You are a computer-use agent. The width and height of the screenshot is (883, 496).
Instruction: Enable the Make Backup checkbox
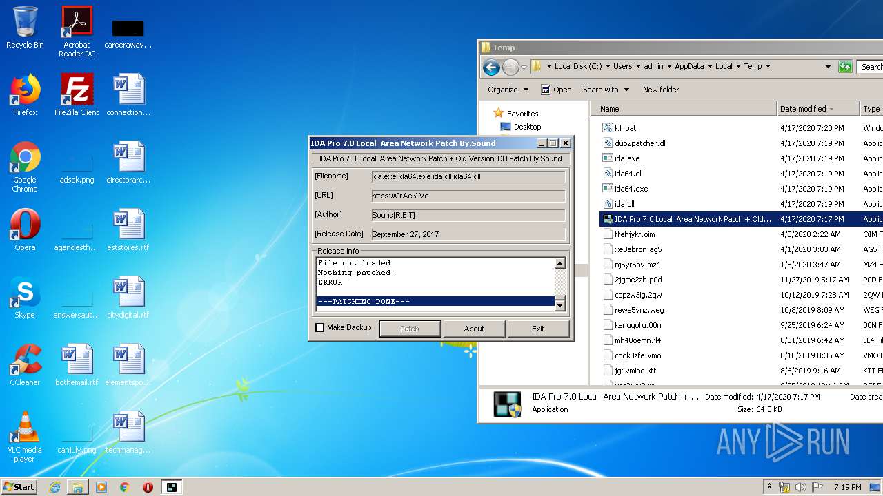point(319,328)
